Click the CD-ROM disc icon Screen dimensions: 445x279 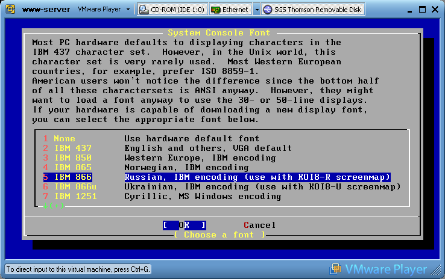coord(144,10)
